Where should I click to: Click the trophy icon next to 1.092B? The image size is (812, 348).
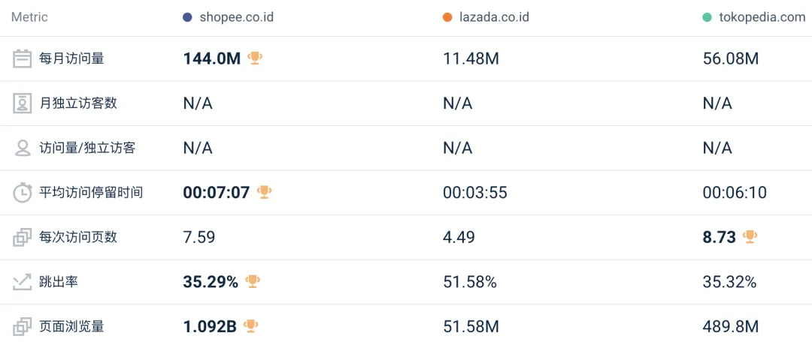click(251, 325)
